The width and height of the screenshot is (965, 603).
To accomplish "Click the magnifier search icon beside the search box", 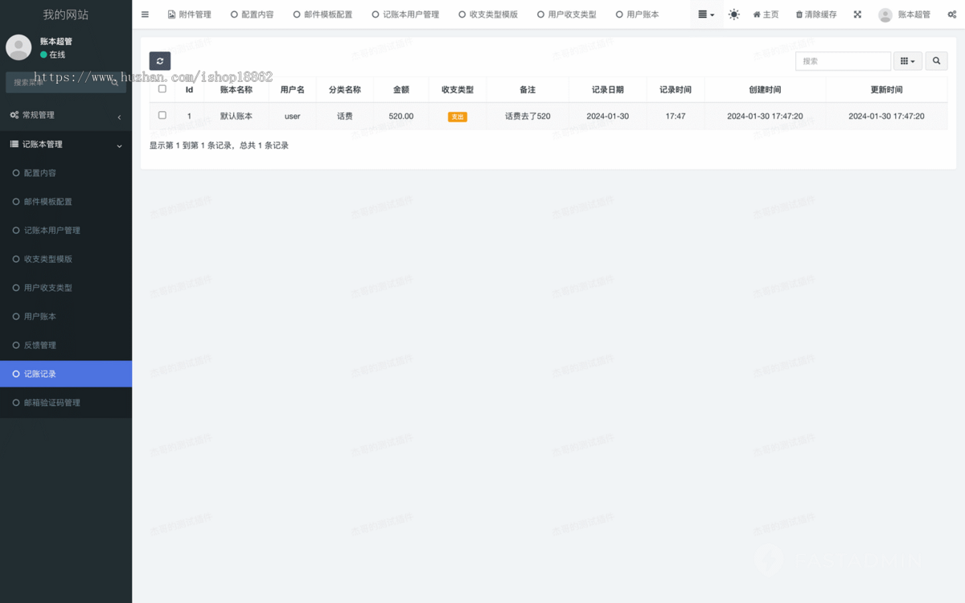I will coord(936,60).
